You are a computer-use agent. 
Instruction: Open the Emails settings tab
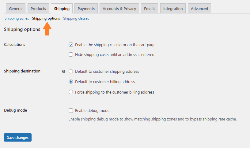[x=150, y=9]
